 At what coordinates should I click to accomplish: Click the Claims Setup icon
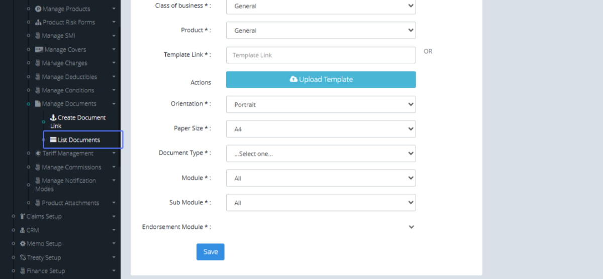coord(23,217)
